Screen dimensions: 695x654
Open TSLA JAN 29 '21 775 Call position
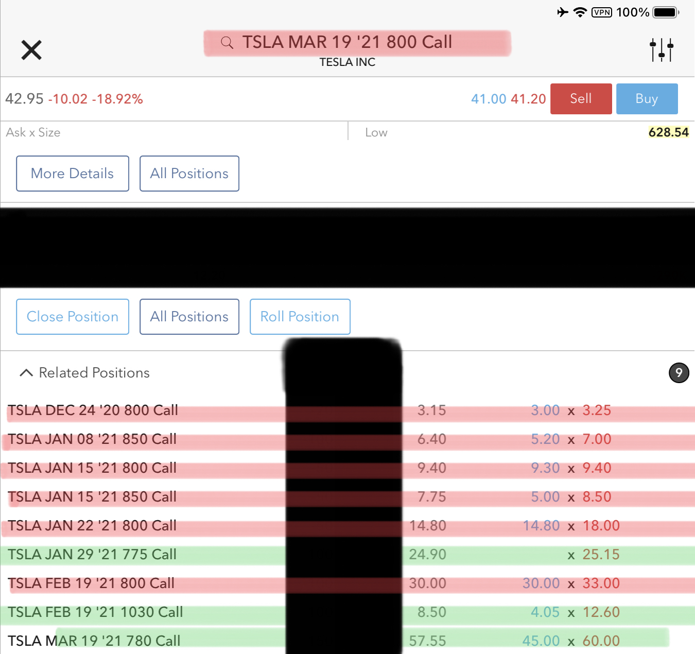93,555
